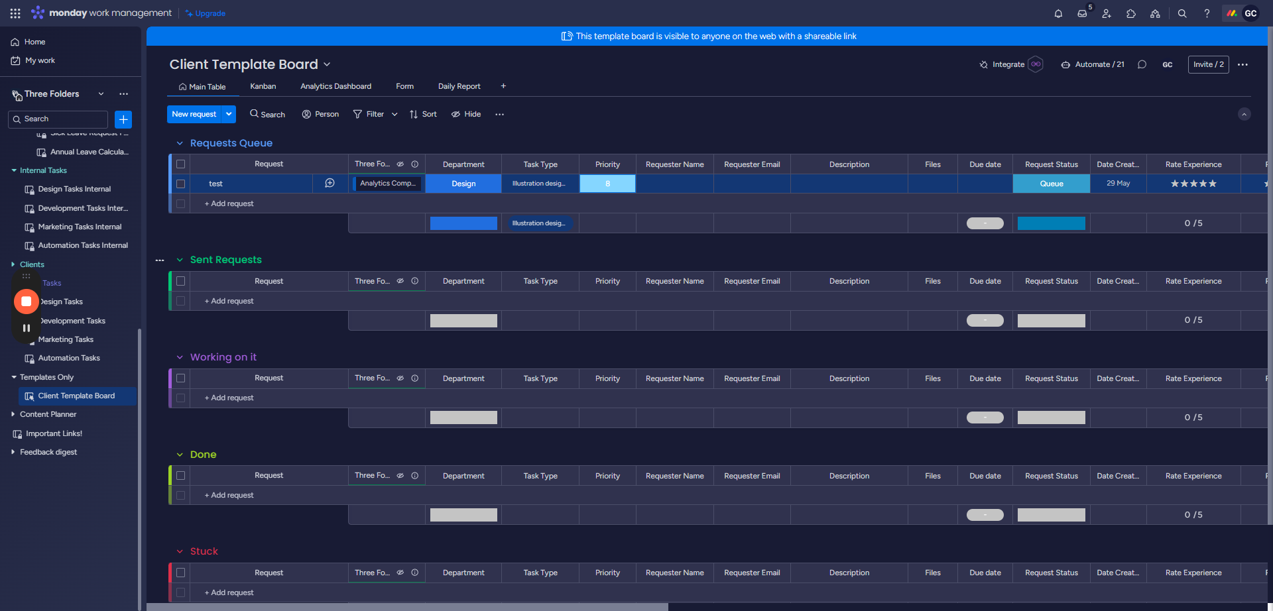
Task: Click the Home icon in sidebar
Action: click(x=15, y=42)
